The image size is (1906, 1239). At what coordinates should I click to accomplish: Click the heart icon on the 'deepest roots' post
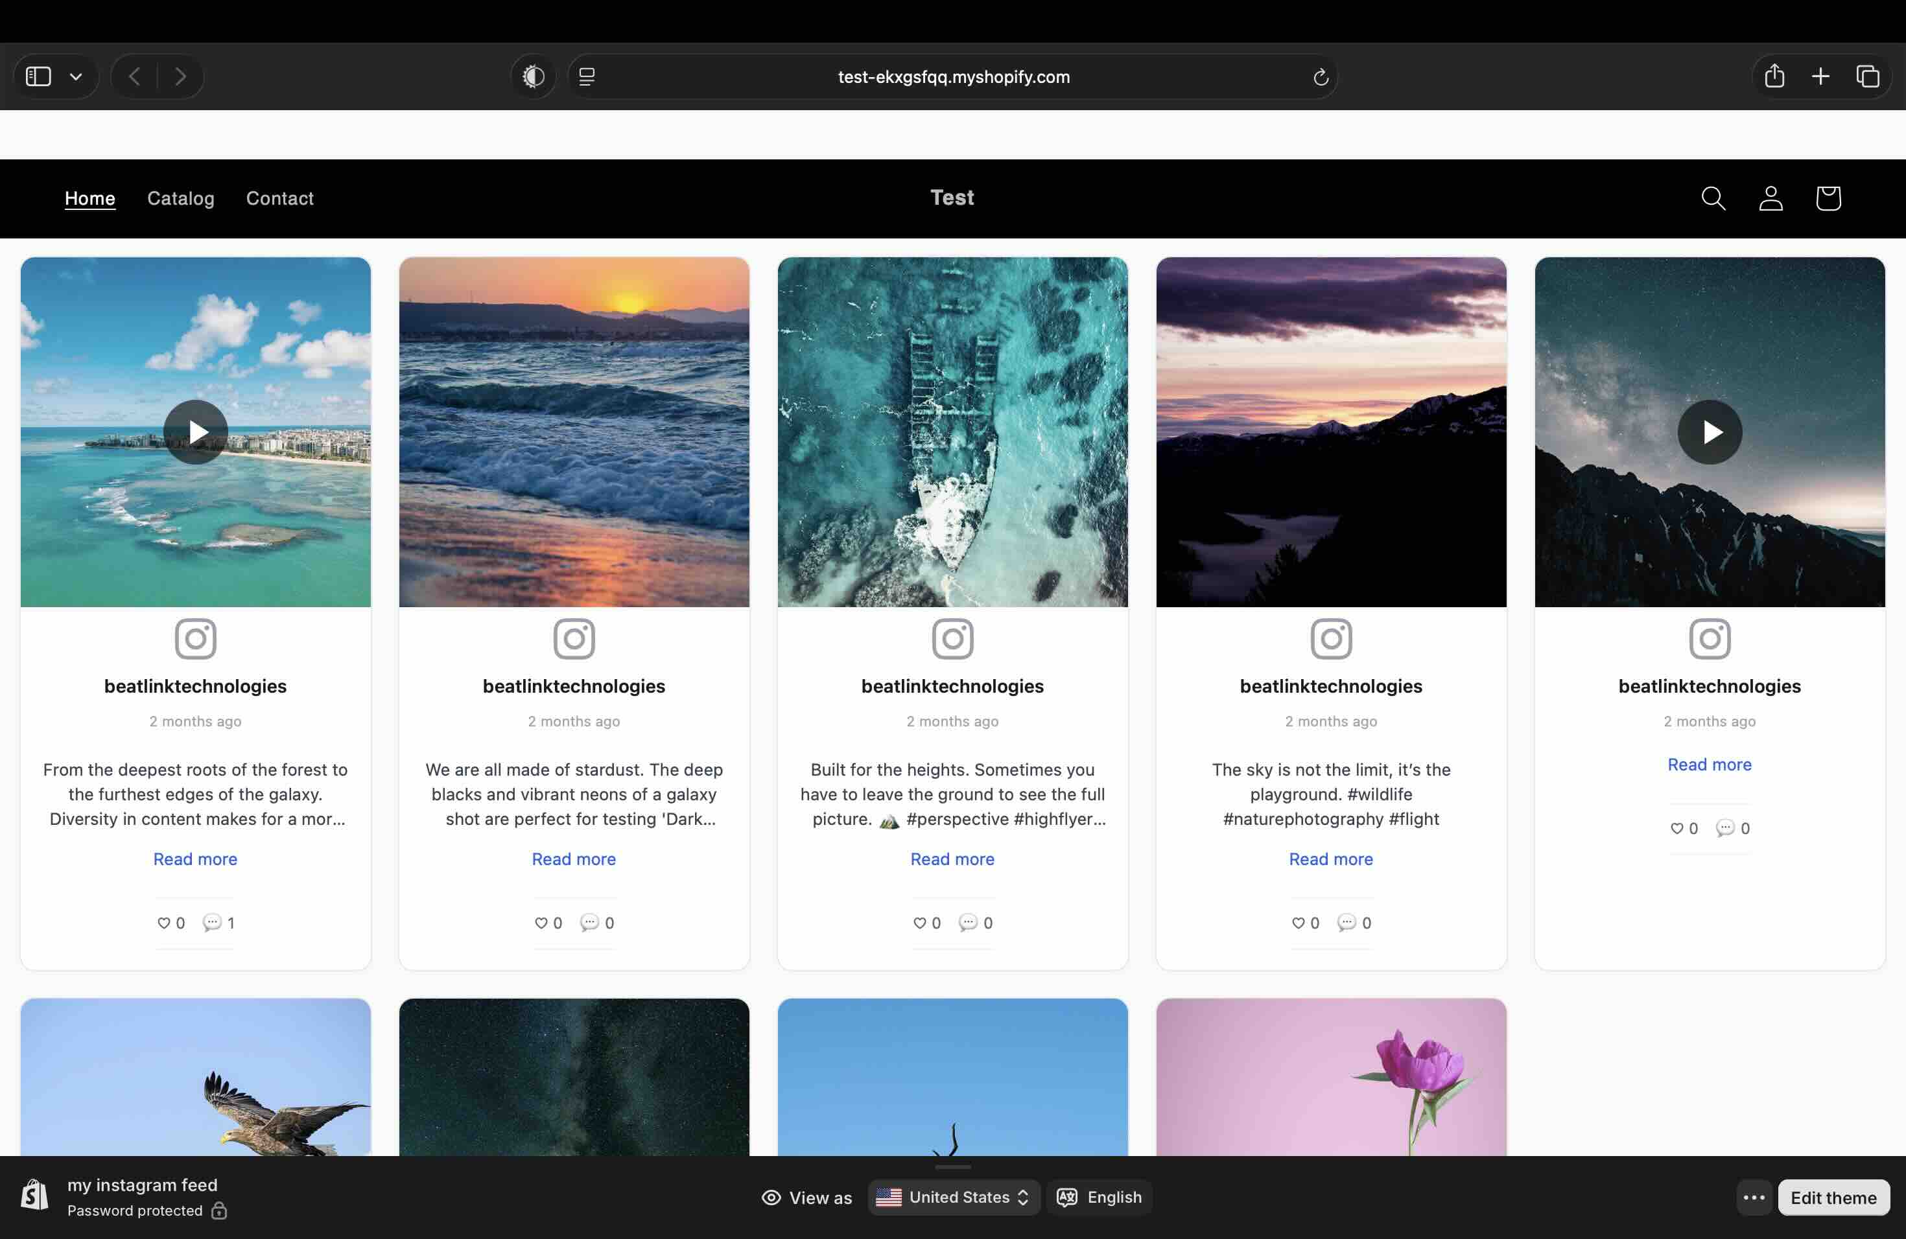[x=163, y=923]
